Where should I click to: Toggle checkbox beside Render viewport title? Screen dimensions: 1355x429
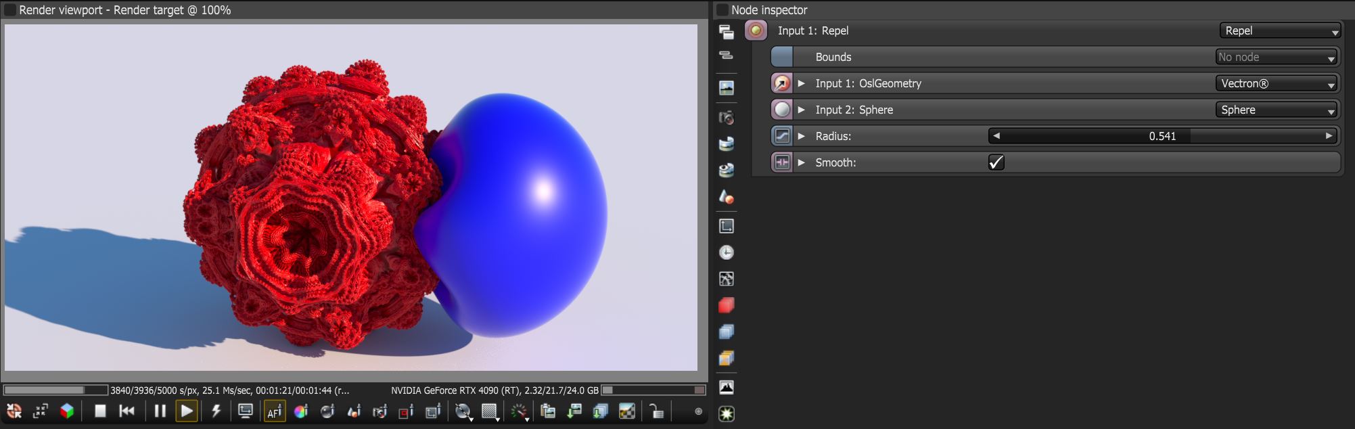pos(10,10)
